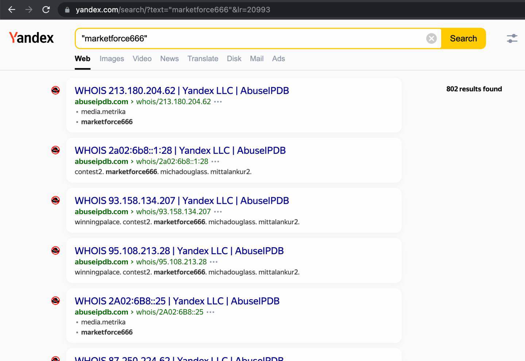Screen dimensions: 525x361
Task: Switch to the News tab
Action: tap(169, 59)
